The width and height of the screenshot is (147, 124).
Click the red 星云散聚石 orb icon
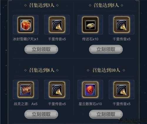tap(90, 90)
